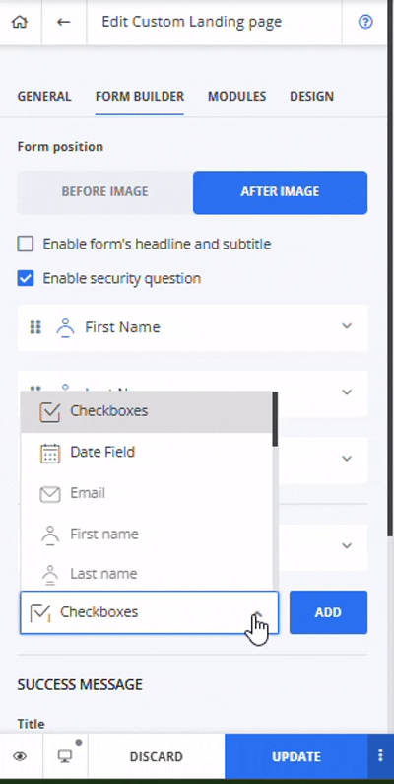Click the person icon beside First Name
Screen dimensions: 394x784
(x=65, y=327)
